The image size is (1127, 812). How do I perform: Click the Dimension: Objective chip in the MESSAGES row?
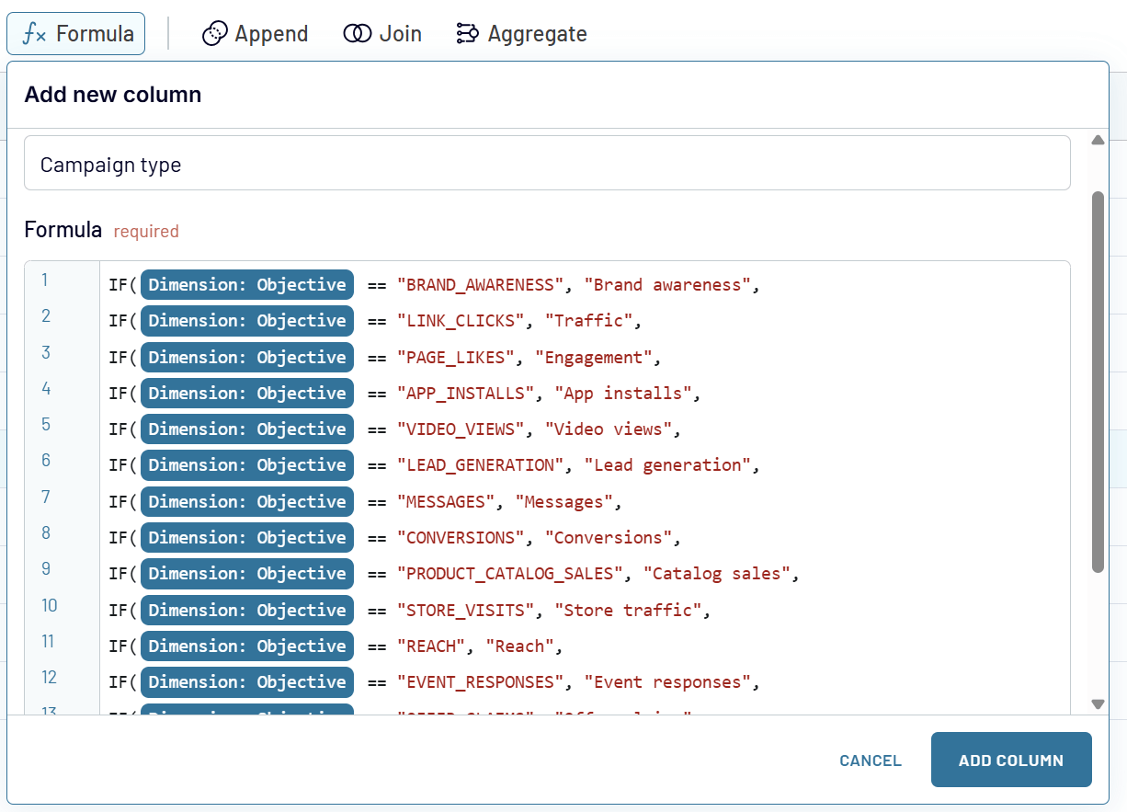(x=246, y=501)
